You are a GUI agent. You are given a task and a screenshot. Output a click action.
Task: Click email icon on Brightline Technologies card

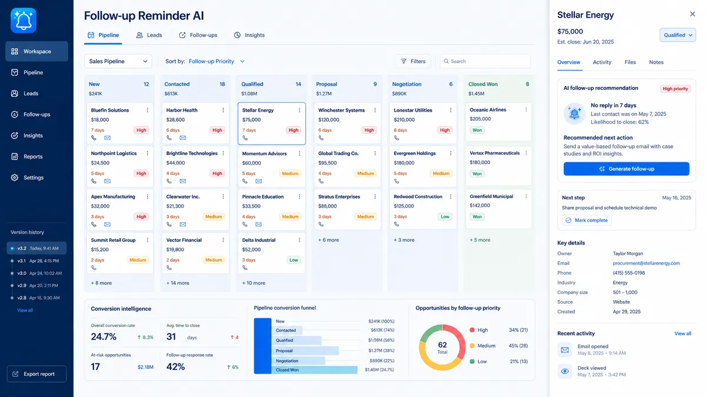pyautogui.click(x=183, y=181)
